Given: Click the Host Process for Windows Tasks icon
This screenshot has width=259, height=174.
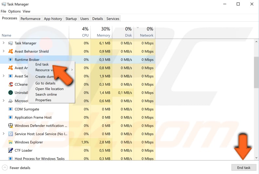Looking at the screenshot, I should tap(10, 159).
